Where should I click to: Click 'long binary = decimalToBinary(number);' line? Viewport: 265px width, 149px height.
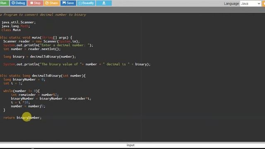[x=40, y=57]
